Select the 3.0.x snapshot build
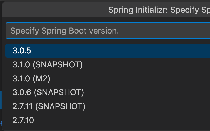 click(108, 92)
